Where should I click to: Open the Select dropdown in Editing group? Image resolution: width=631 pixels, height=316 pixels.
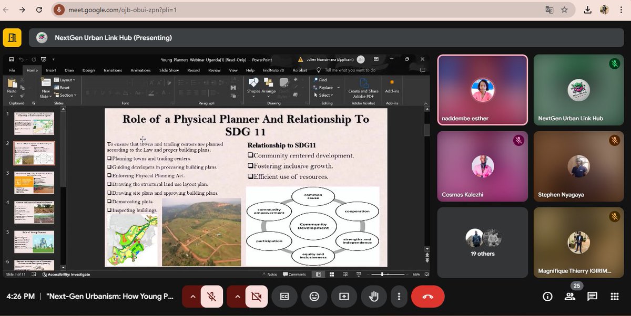pyautogui.click(x=323, y=95)
